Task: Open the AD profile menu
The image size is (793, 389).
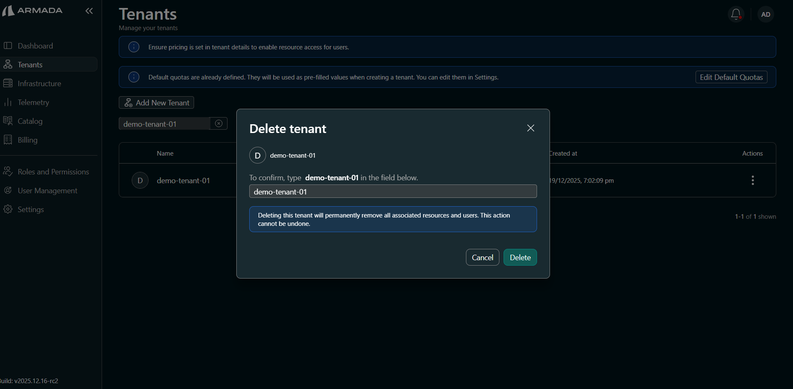Action: [x=765, y=14]
